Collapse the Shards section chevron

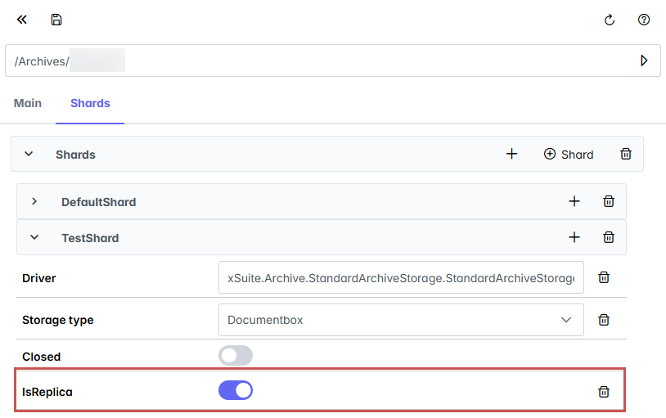[x=29, y=154]
